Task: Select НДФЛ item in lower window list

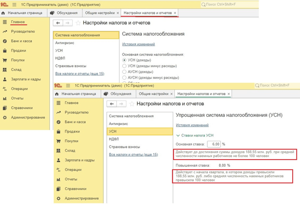Action: click(x=140, y=139)
